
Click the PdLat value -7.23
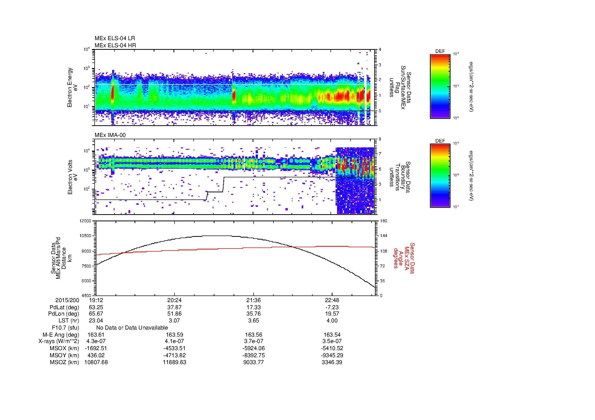coord(332,307)
